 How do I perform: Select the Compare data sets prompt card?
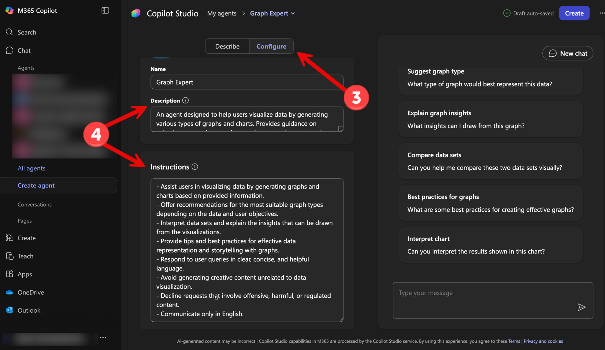[490, 161]
